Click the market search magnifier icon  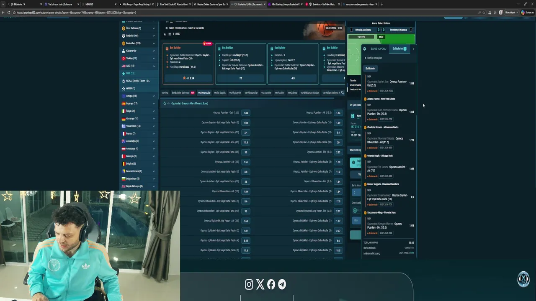[342, 93]
